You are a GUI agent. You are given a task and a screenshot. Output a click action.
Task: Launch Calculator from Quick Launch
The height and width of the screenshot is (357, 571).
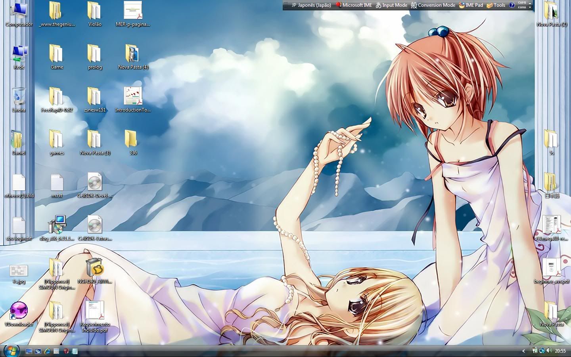(56, 351)
